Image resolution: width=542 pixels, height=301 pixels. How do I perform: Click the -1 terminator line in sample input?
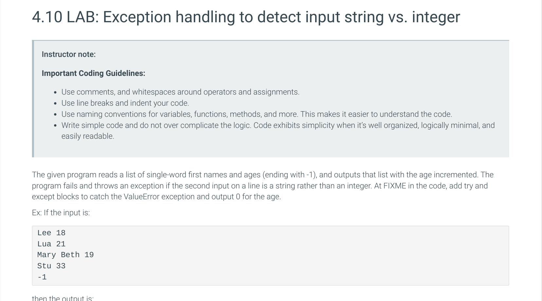pyautogui.click(x=42, y=277)
